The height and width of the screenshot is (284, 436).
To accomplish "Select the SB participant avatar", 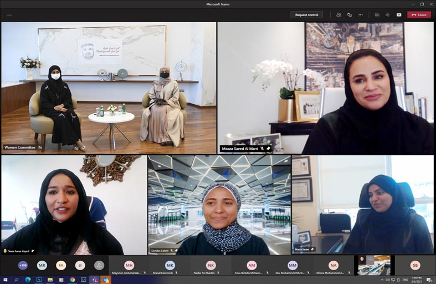I will tap(415, 265).
